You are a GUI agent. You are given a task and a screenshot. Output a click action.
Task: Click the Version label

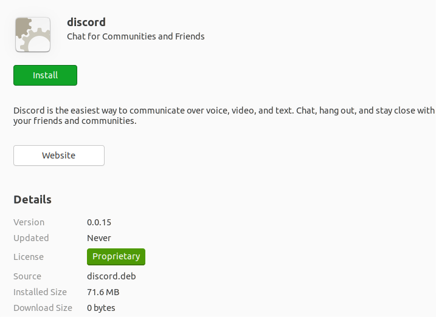pyautogui.click(x=29, y=222)
